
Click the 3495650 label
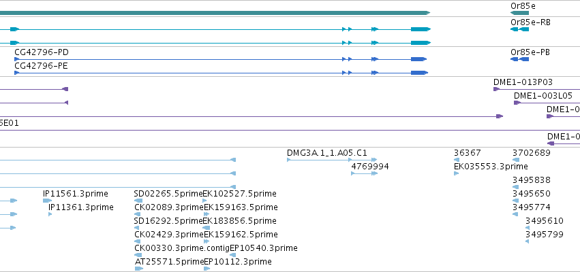coord(532,194)
